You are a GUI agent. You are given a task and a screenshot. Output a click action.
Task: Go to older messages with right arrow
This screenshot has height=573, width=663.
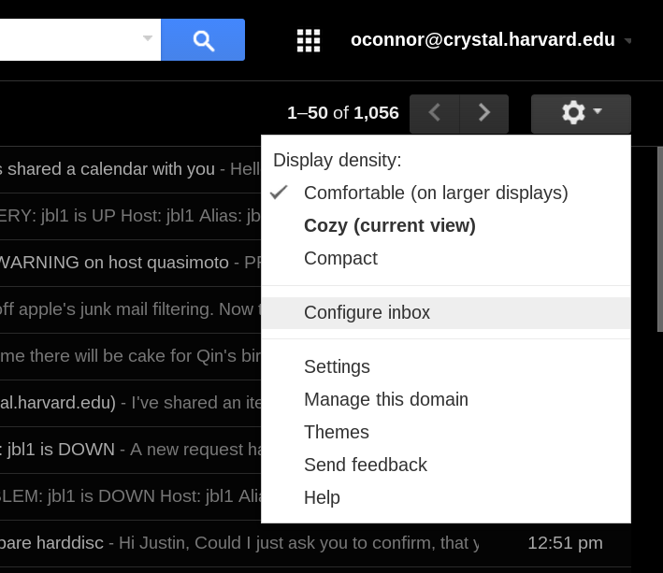click(x=484, y=114)
